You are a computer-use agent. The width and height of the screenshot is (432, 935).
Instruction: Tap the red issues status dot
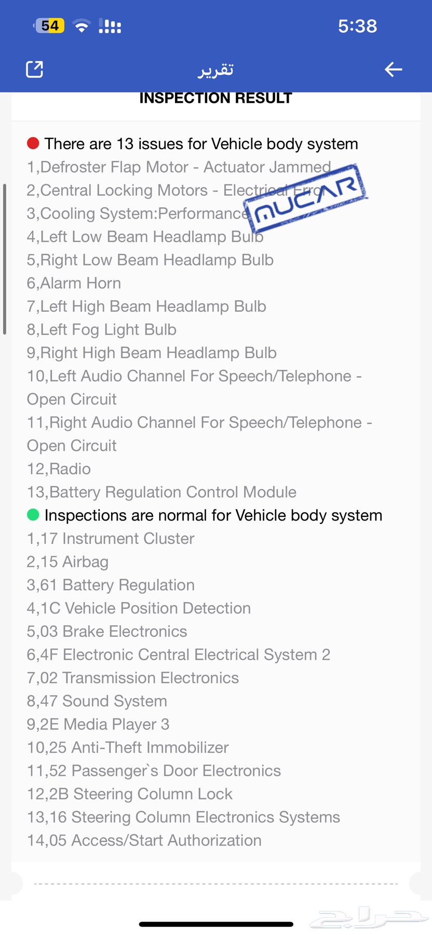coord(33,143)
